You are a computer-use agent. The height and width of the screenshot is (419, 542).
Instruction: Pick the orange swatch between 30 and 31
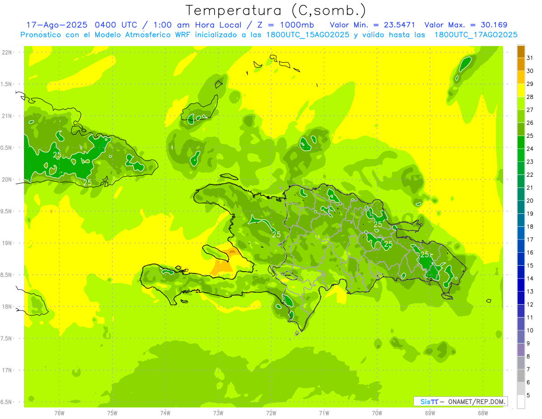pos(521,64)
